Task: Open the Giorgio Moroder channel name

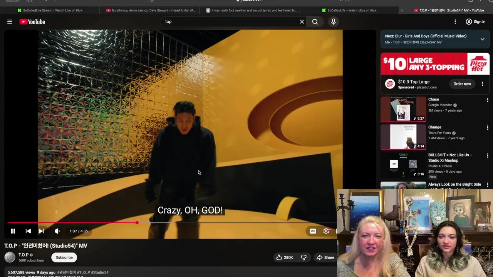Action: [440, 105]
